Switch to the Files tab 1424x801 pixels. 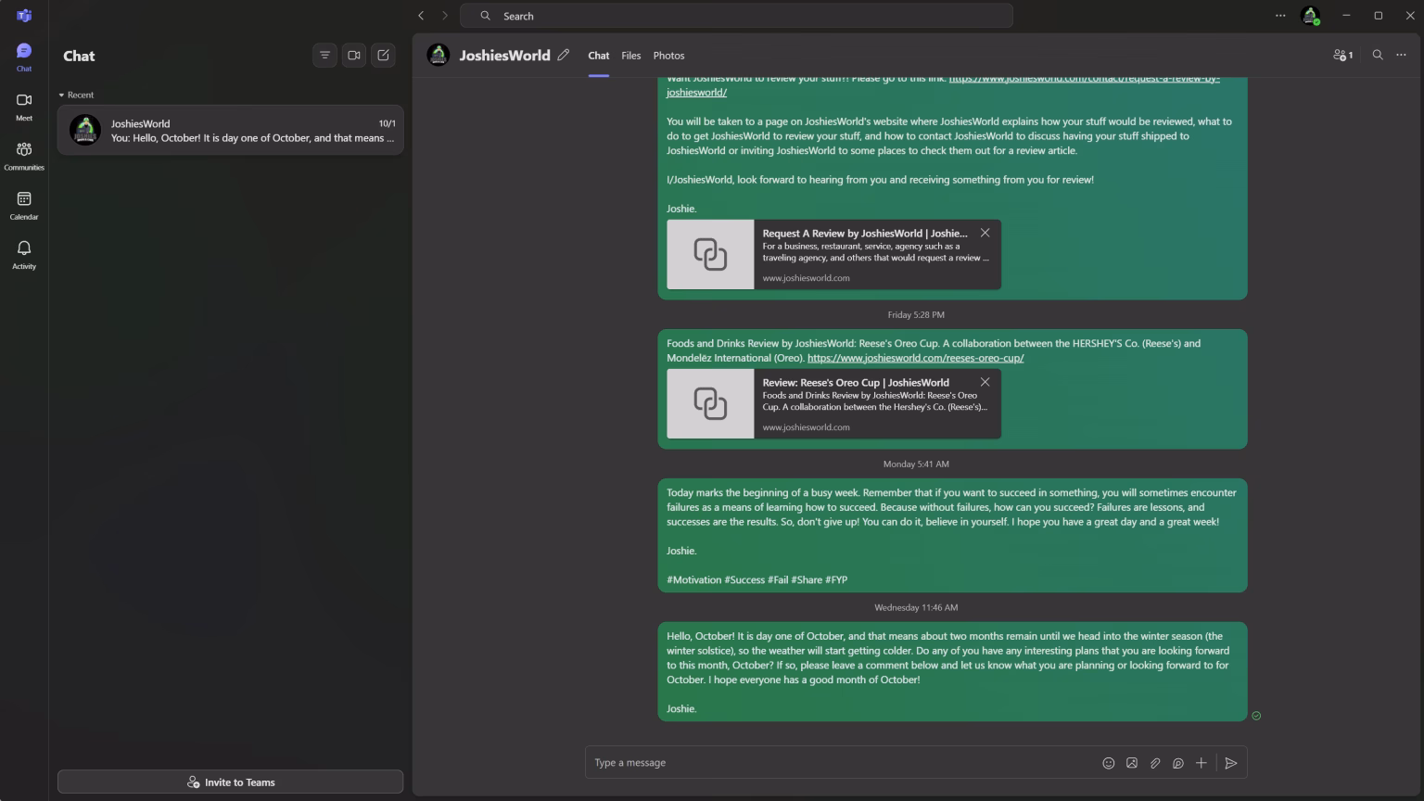click(630, 56)
